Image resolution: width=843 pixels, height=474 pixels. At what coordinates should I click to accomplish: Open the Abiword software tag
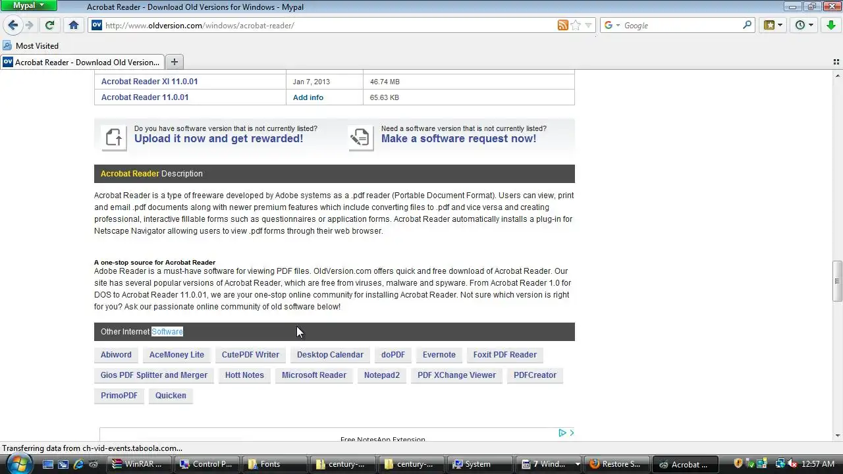pos(116,355)
